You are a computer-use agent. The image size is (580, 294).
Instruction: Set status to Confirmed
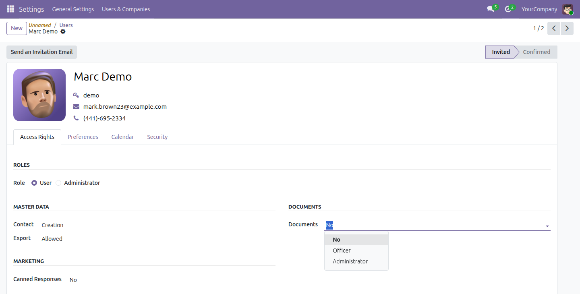point(536,52)
